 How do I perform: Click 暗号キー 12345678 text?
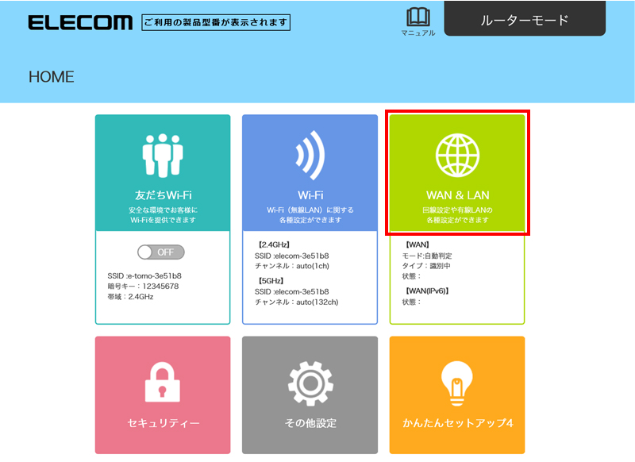(x=143, y=287)
